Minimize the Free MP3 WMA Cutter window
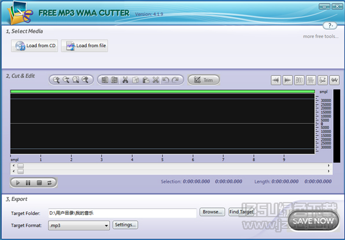Image resolution: width=345 pixels, height=240 pixels. (x=325, y=6)
